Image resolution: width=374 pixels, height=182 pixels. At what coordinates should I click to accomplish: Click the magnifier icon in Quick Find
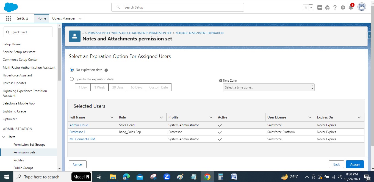click(8, 32)
